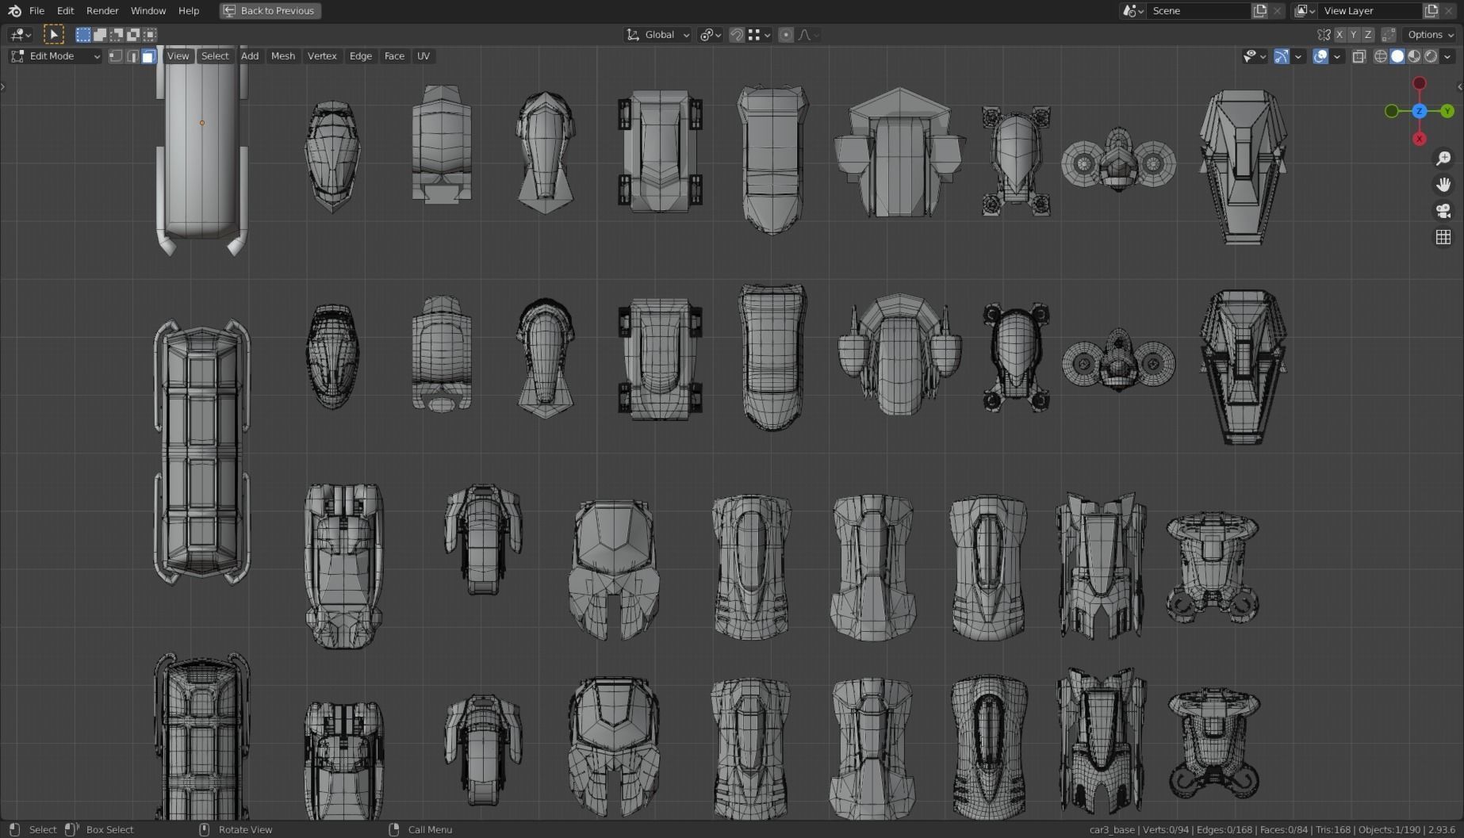Open the Edit Mode dropdown
1464x838 pixels.
pyautogui.click(x=56, y=56)
